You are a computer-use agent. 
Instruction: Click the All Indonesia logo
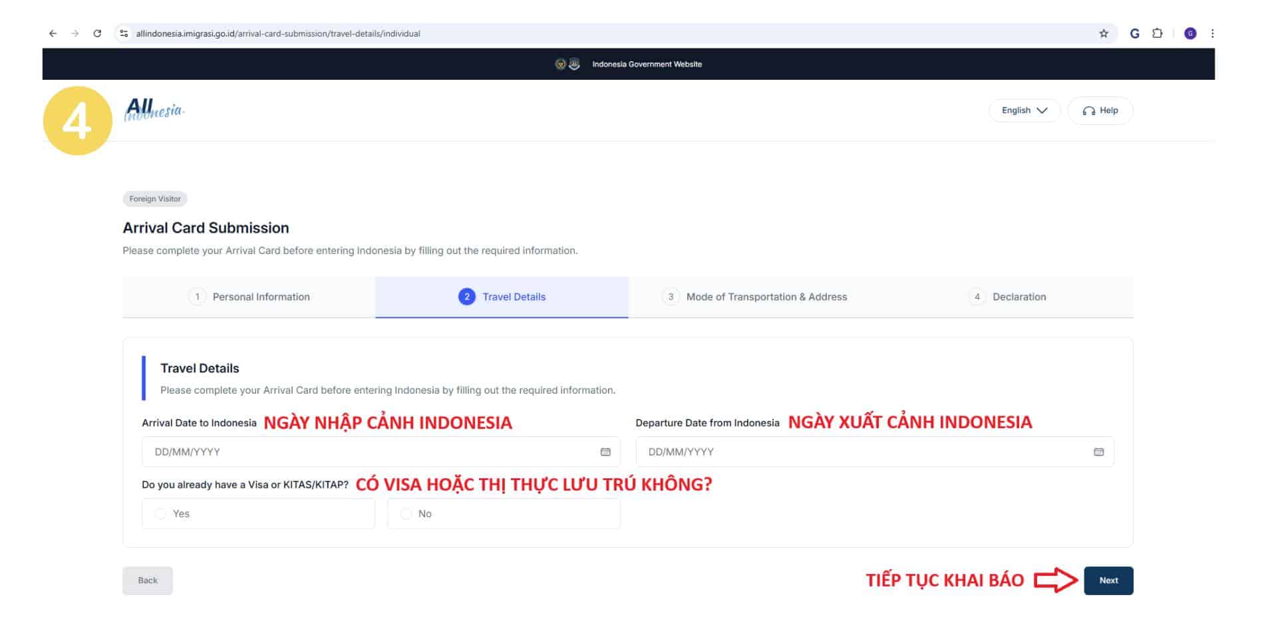click(154, 110)
